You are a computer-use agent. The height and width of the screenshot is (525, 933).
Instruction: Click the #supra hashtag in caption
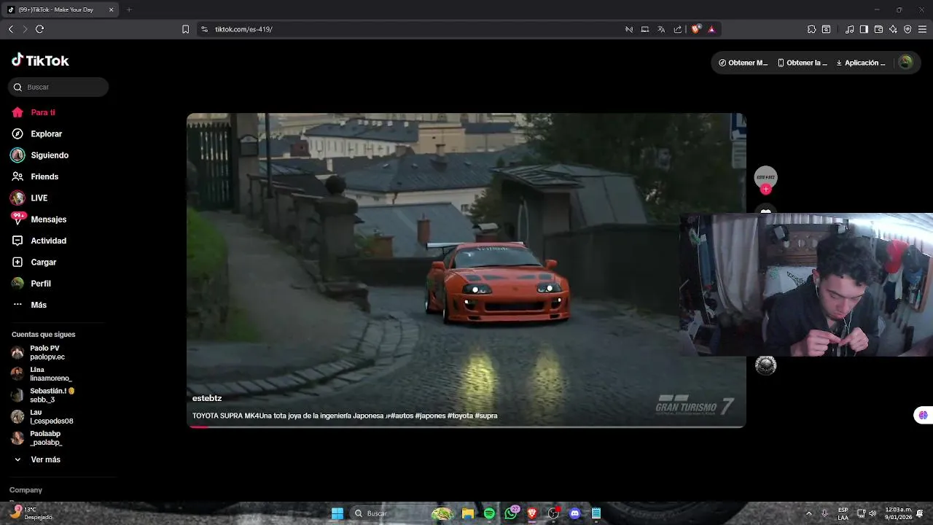pyautogui.click(x=486, y=416)
